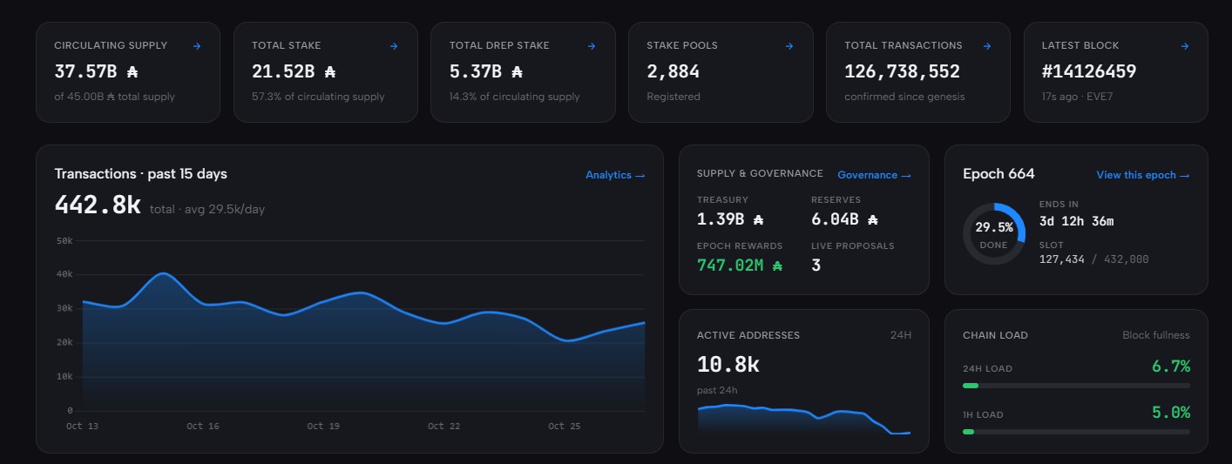
Task: Click the 21.52B total stake value
Action: (x=294, y=71)
